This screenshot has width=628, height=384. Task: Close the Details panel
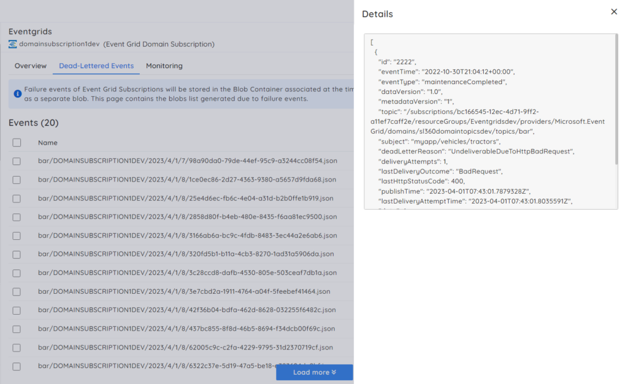(614, 12)
